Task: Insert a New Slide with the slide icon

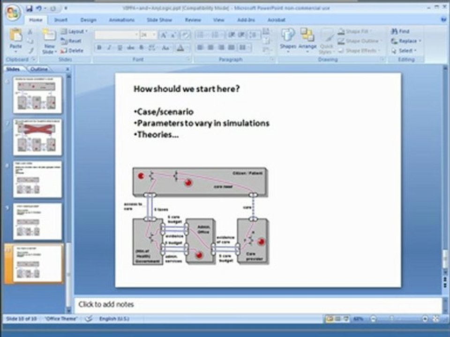Action: coord(49,36)
